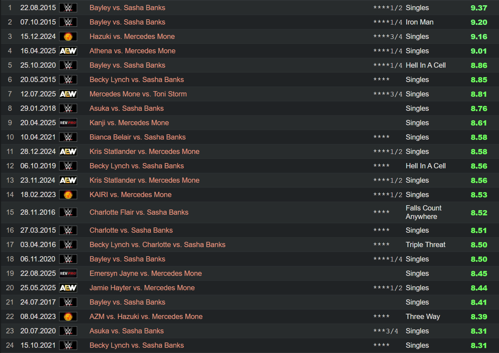Select the date 29.01.2018
The height and width of the screenshot is (353, 499).
tap(38, 109)
